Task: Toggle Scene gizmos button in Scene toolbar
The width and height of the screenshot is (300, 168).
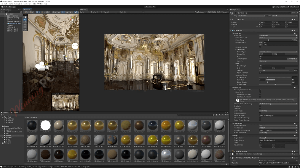Action: click(76, 12)
